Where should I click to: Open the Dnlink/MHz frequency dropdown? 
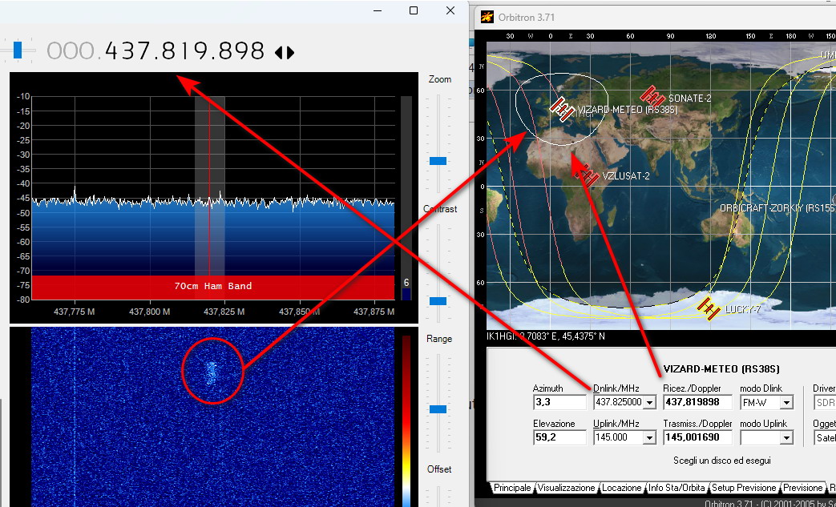pyautogui.click(x=649, y=403)
